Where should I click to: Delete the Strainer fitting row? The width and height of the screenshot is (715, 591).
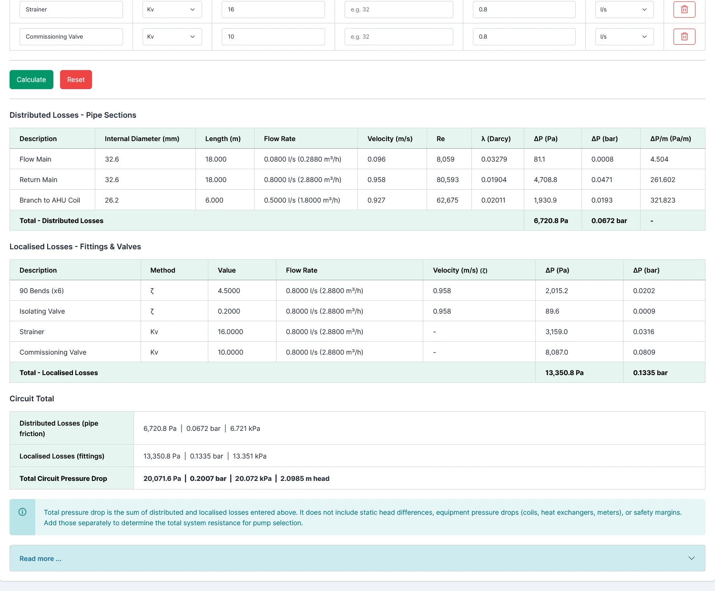tap(684, 10)
